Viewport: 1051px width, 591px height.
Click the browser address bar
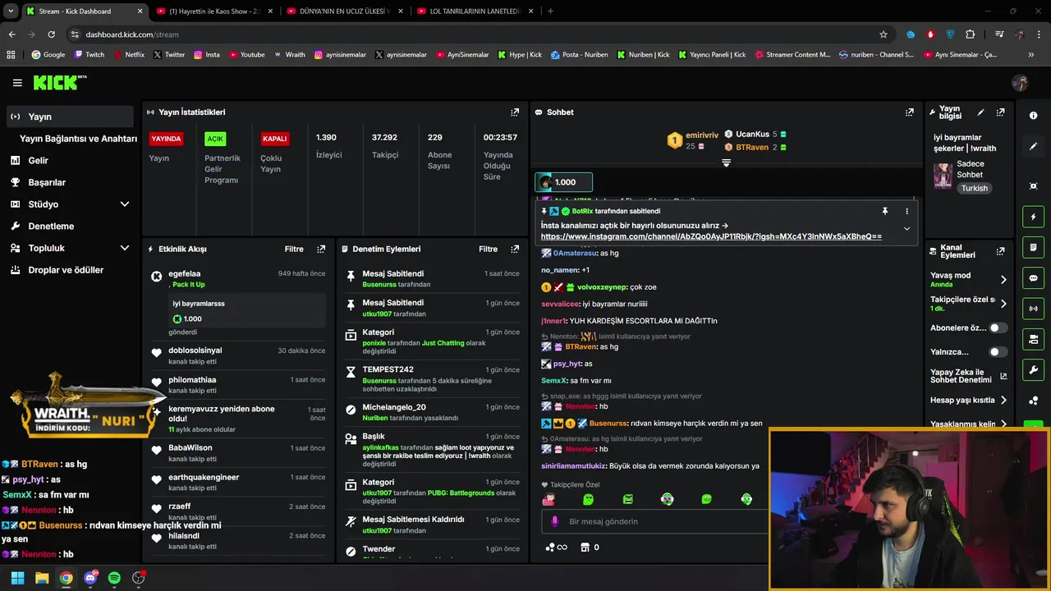click(x=472, y=34)
